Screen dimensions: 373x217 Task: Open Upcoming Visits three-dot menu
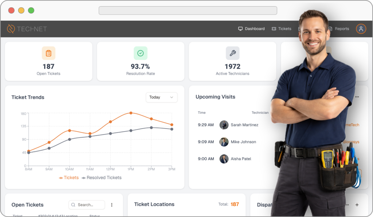coord(357,97)
